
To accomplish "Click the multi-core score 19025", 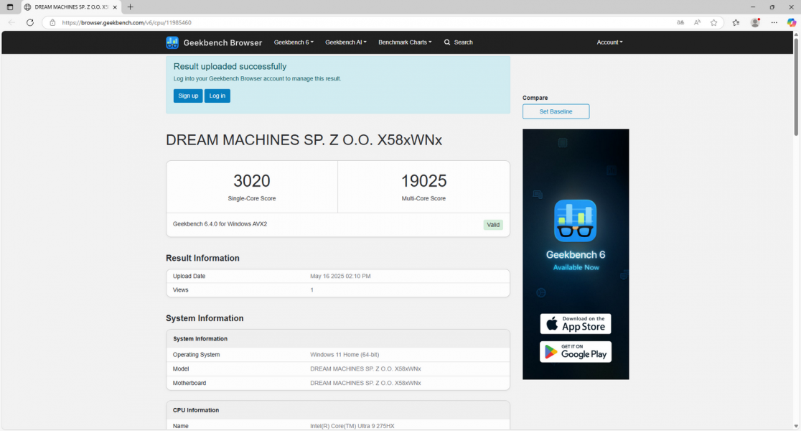I will [x=423, y=180].
